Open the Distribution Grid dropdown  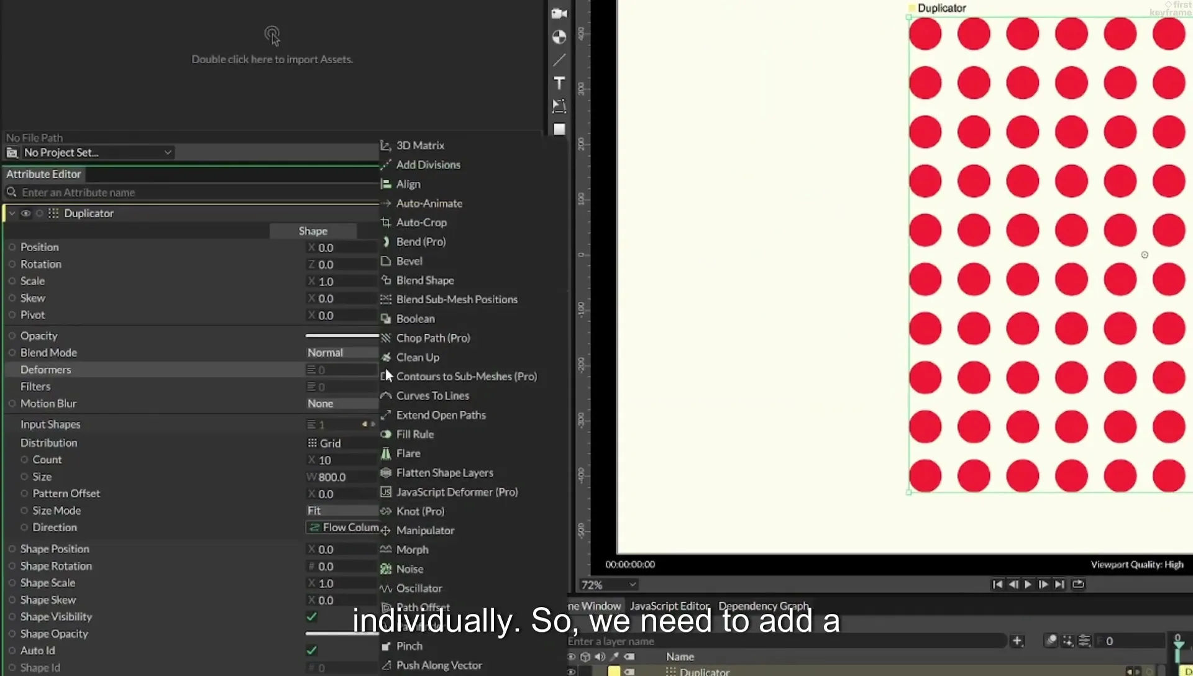342,443
